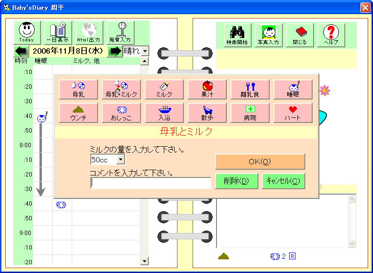Click the 8:00 time row label
The height and width of the screenshot is (273, 373).
point(25,145)
